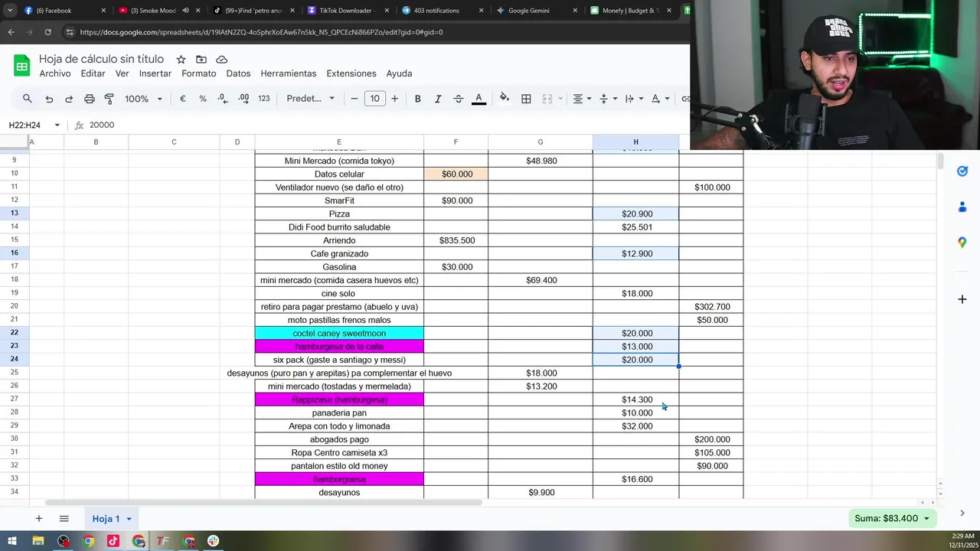Open the Datos menu

[238, 73]
